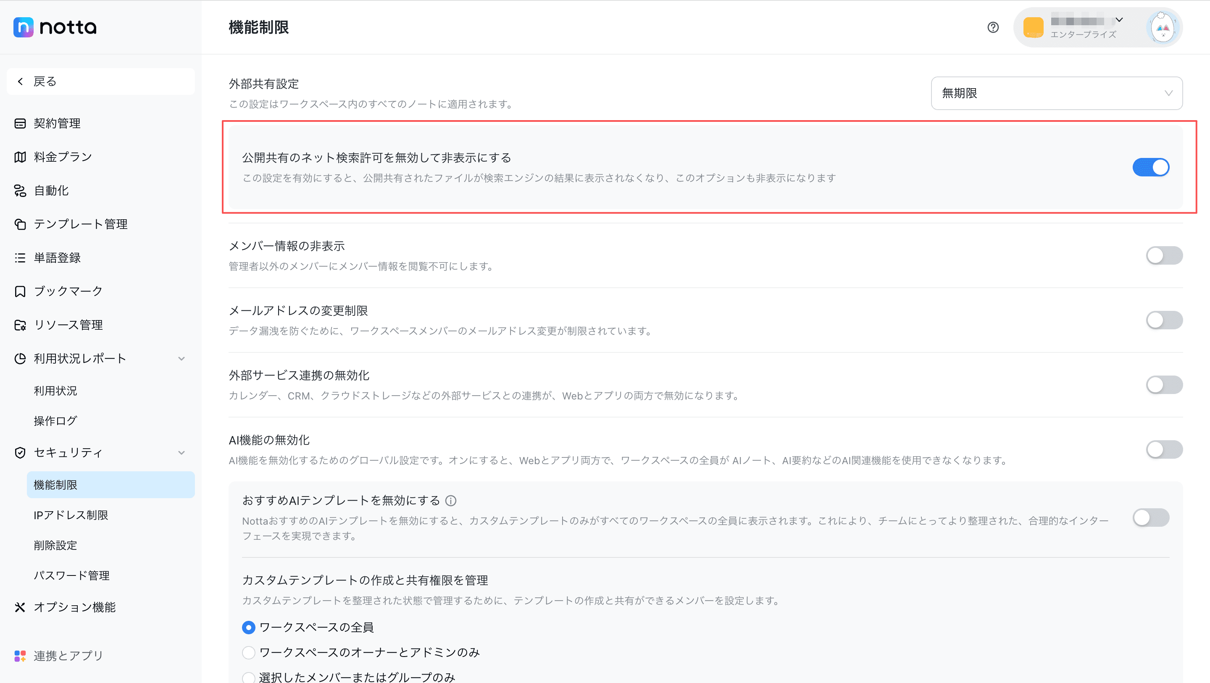Viewport: 1210px width, 683px height.
Task: Go to パスワード管理 in sidebar
Action: click(71, 575)
